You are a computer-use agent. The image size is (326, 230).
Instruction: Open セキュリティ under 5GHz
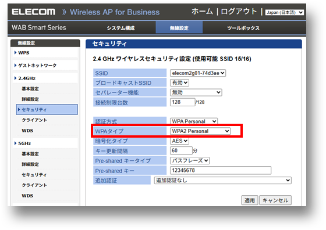[34, 175]
